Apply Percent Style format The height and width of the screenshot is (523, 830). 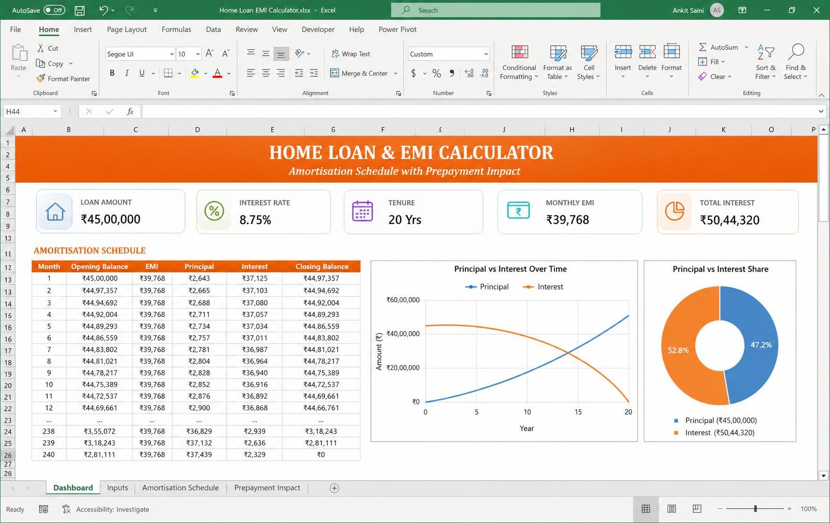(437, 73)
